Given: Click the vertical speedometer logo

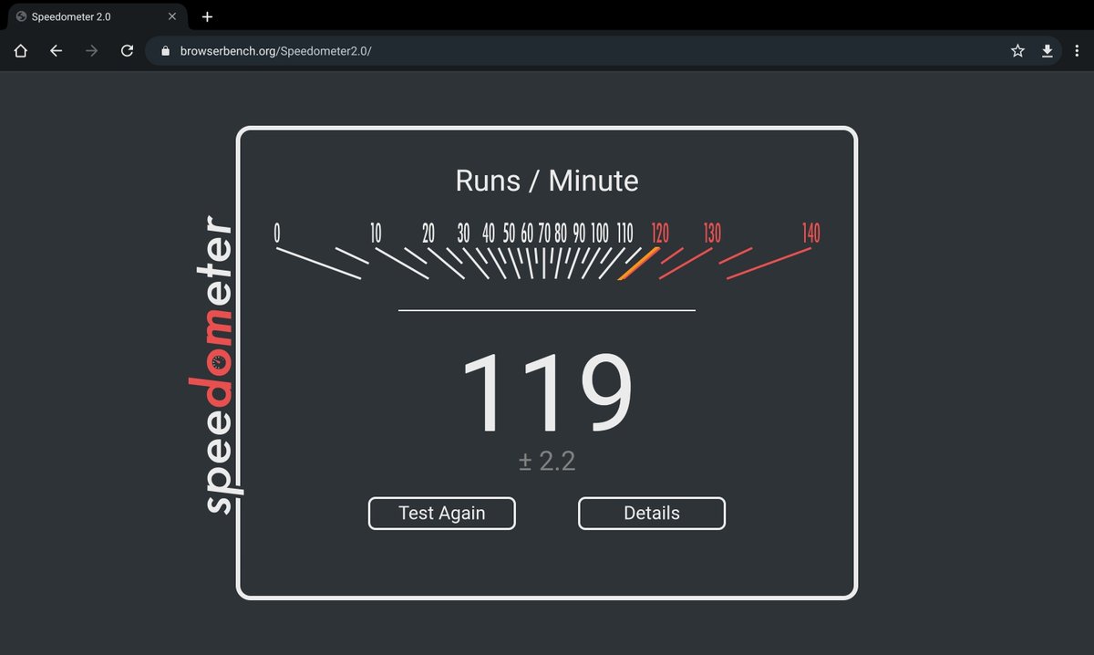Looking at the screenshot, I should click(x=217, y=365).
